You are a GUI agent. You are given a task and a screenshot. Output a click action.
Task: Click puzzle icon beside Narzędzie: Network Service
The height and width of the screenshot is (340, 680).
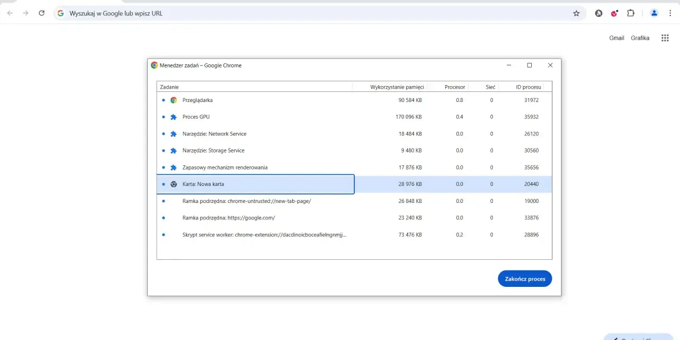click(173, 134)
